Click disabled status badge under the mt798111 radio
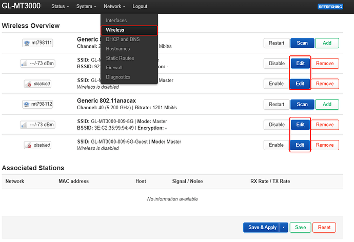Image resolution: width=354 pixels, height=242 pixels. tap(38, 84)
